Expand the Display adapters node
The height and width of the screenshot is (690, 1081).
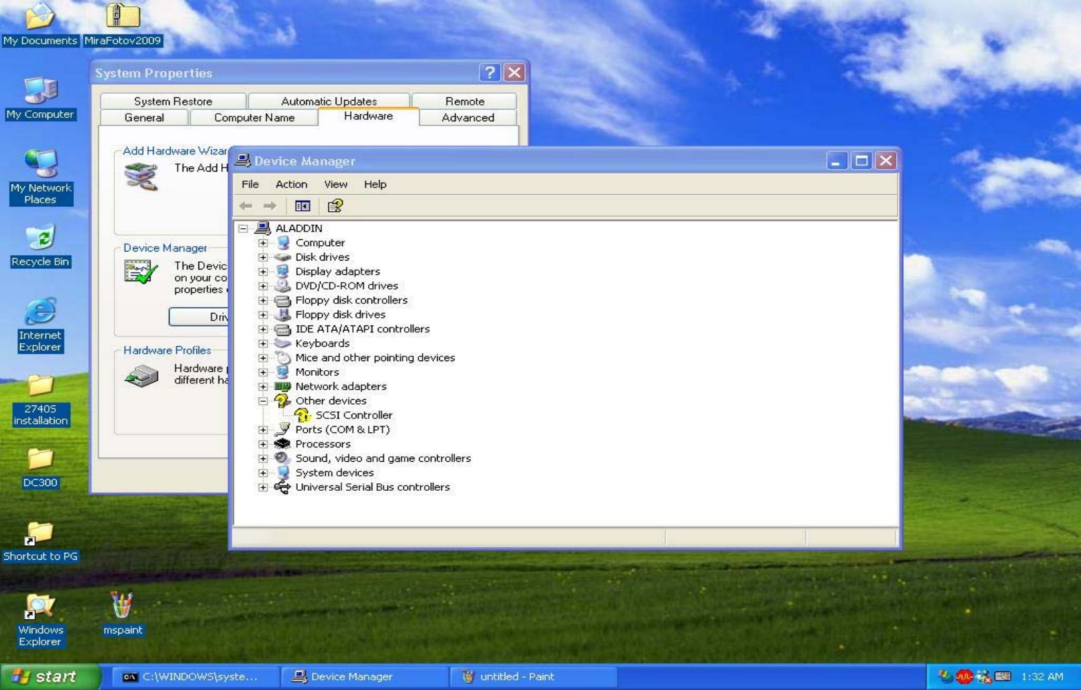pos(263,272)
